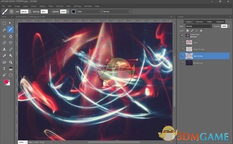Switch to the Clipboard tab
The width and height of the screenshot is (233, 144).
[220, 22]
